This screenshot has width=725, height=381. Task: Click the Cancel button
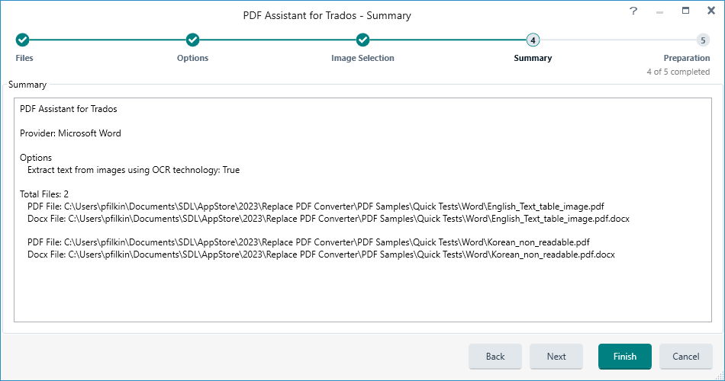pos(686,357)
